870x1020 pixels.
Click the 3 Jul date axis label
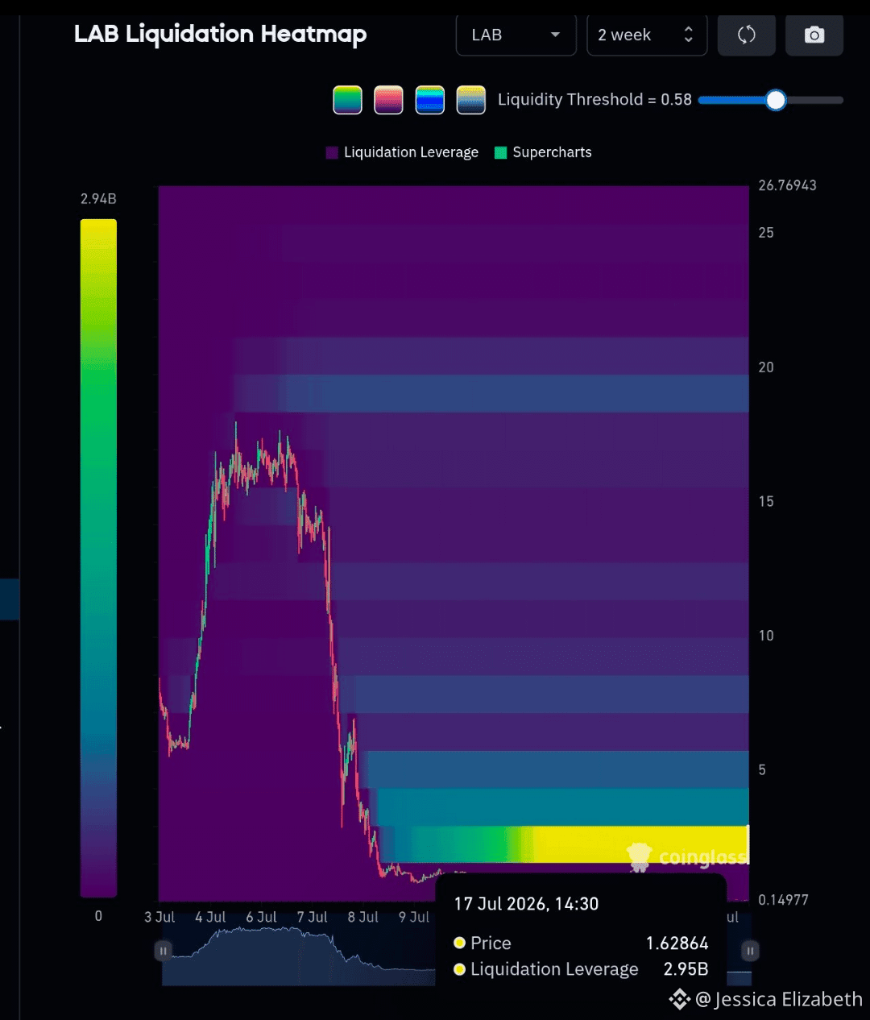pyautogui.click(x=159, y=917)
